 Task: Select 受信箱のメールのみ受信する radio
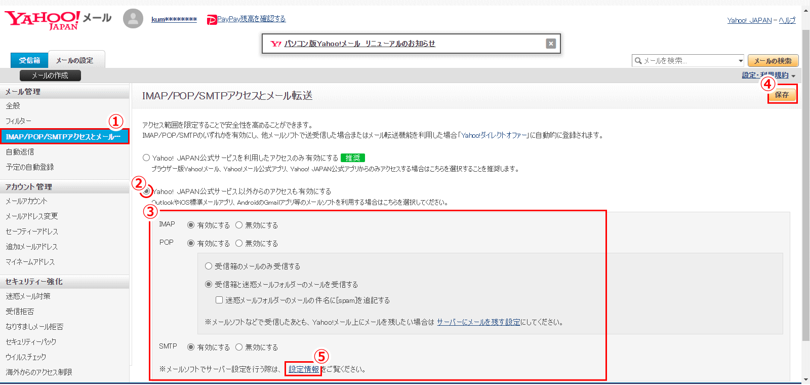point(209,266)
